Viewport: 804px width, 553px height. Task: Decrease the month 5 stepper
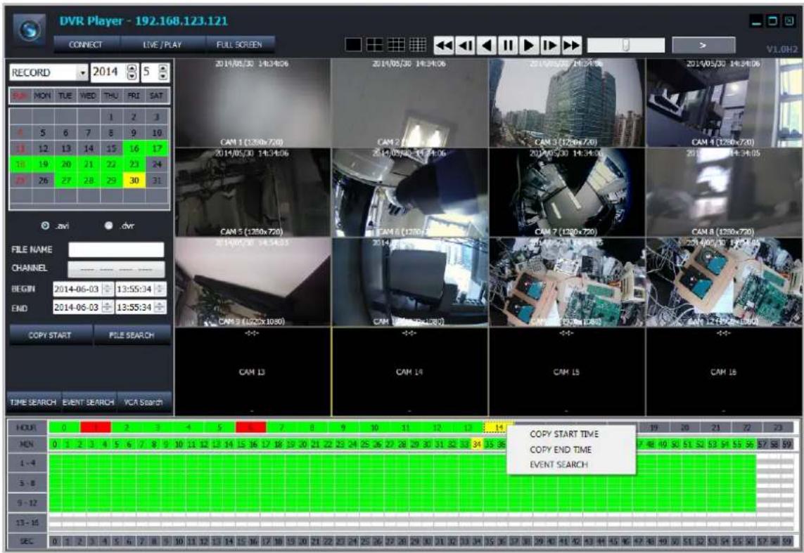163,77
